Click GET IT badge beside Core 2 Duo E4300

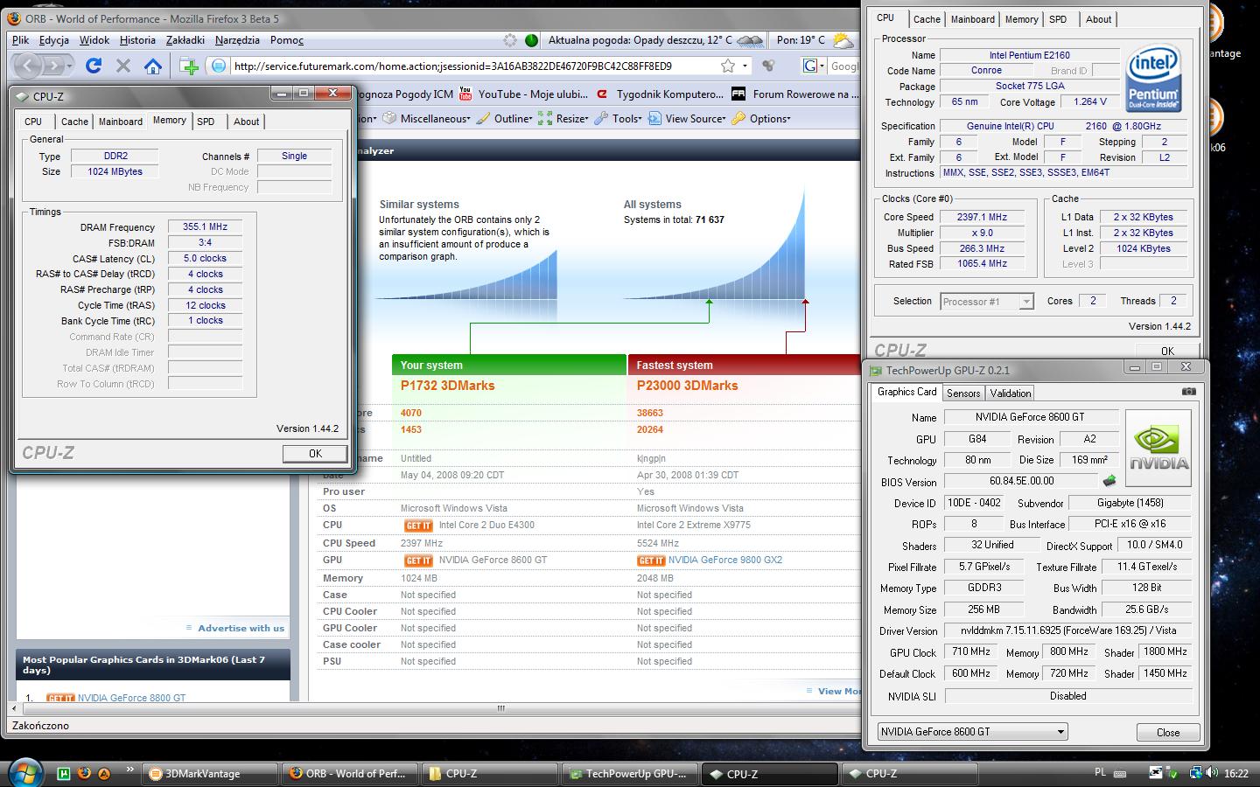pos(418,526)
